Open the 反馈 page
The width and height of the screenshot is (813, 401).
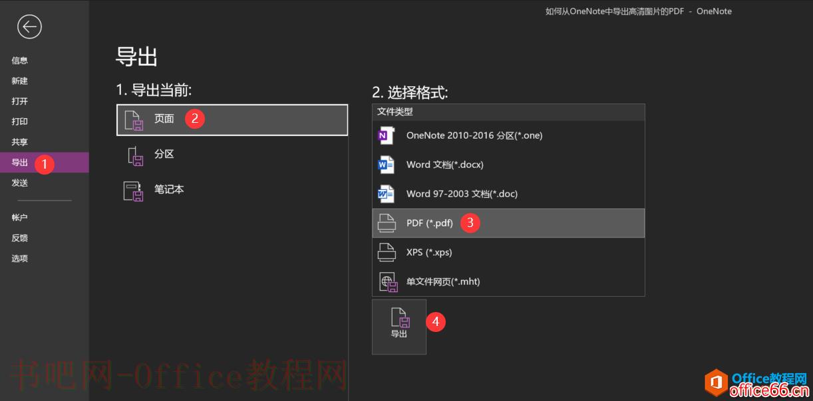coord(20,238)
